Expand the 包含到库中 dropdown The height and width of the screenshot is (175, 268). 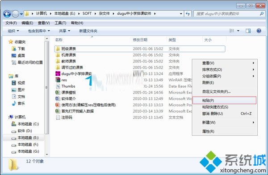(39, 31)
